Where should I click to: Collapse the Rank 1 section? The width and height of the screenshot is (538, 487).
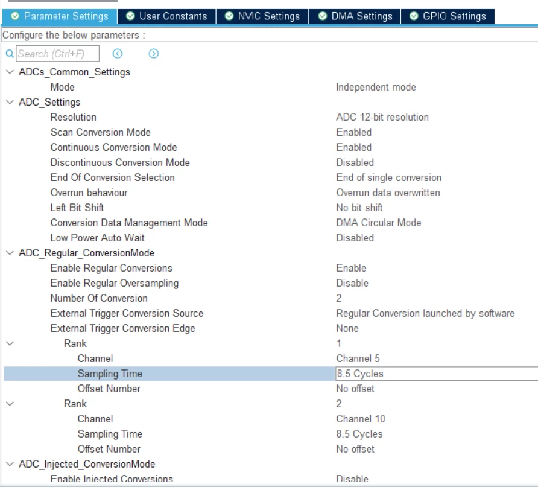coord(10,343)
